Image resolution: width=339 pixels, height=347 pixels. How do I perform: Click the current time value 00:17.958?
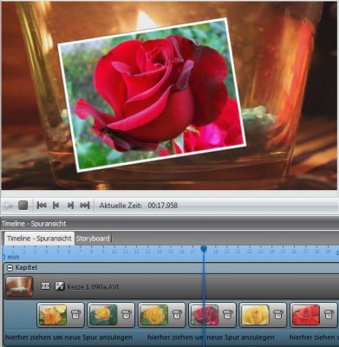coord(163,206)
